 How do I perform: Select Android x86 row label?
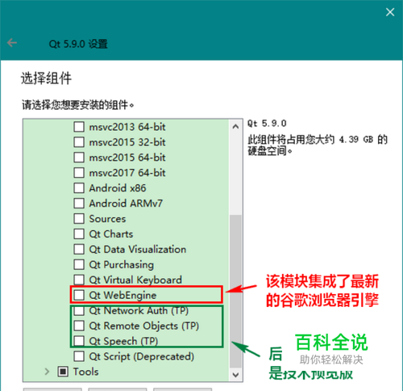[x=118, y=188]
